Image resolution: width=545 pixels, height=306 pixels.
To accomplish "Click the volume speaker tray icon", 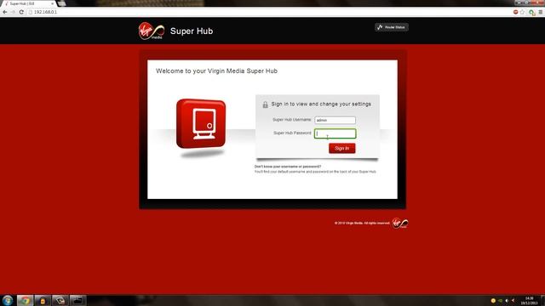I will coord(507,300).
